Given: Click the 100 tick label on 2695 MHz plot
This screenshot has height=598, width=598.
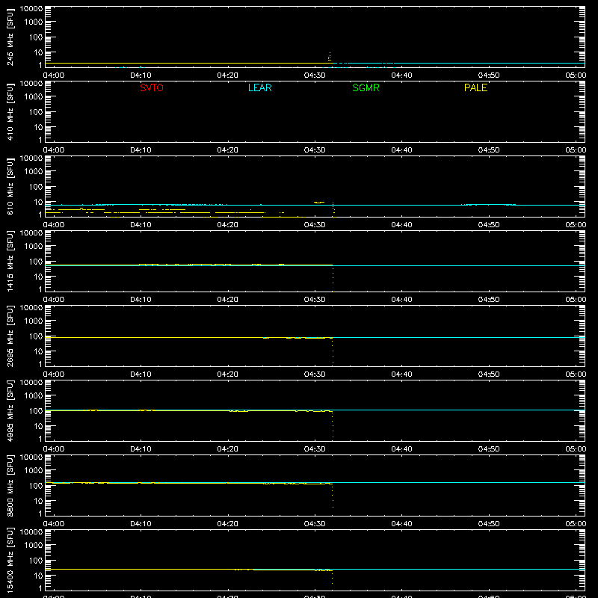Looking at the screenshot, I should point(36,336).
